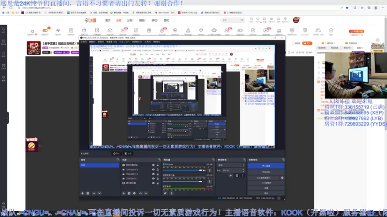Move the selected OBS scene up

pyautogui.click(x=94, y=193)
